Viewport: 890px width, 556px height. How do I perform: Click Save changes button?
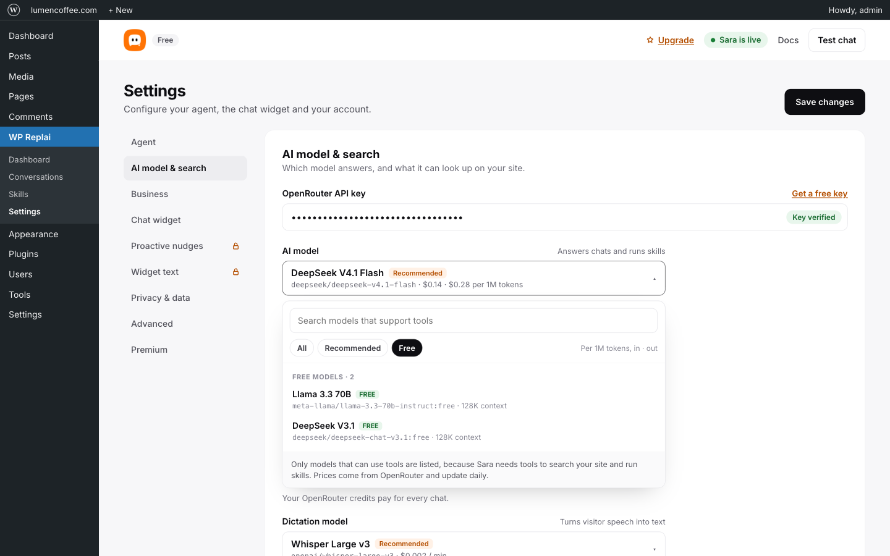point(824,102)
